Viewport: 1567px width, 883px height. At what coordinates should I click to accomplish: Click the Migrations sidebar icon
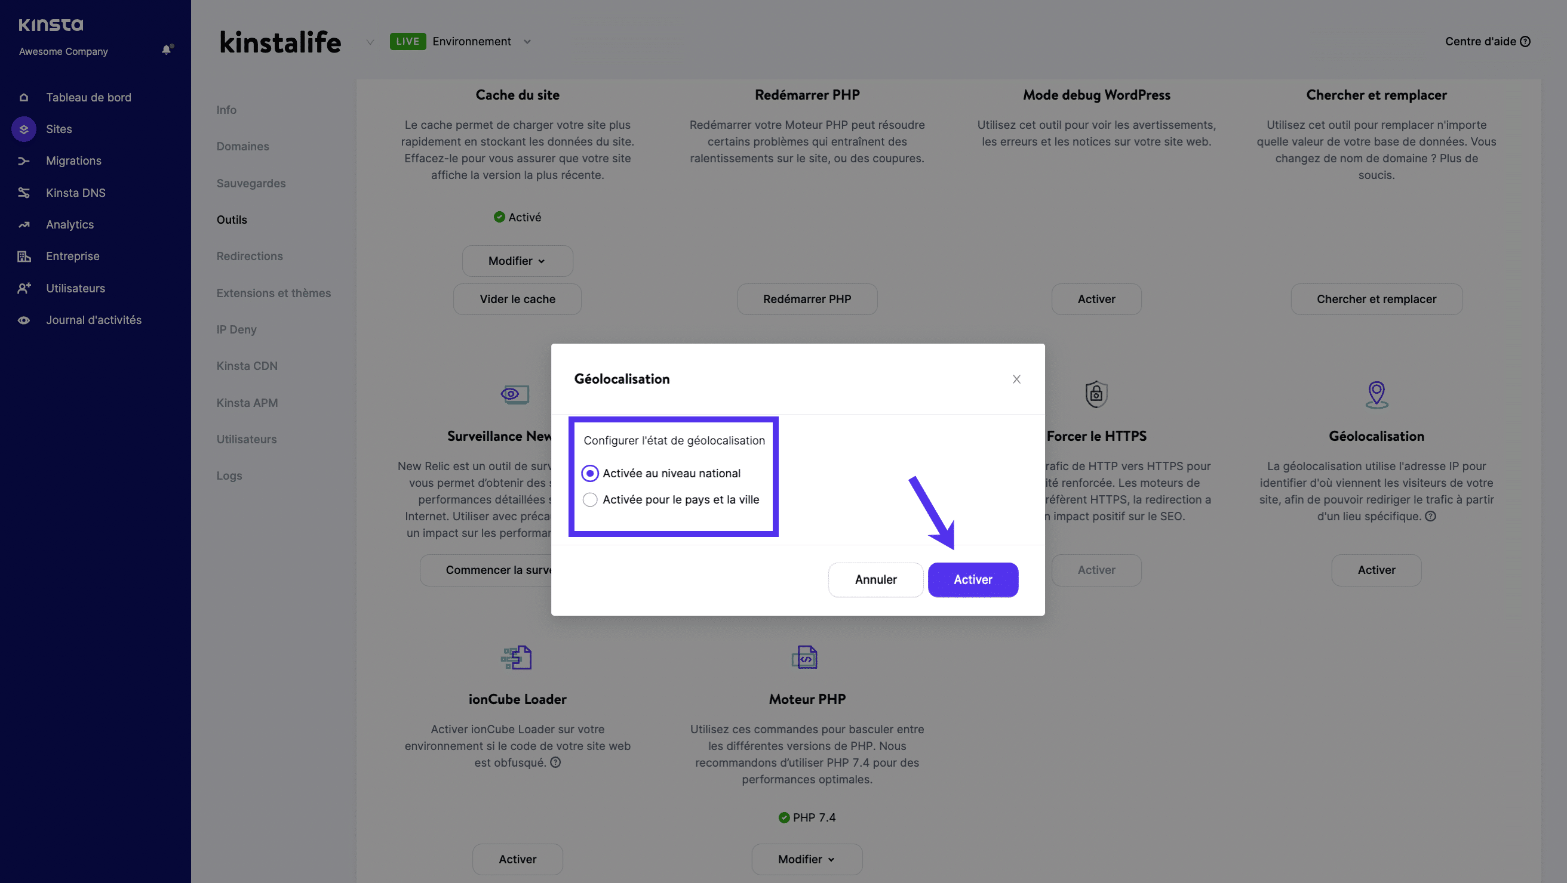coord(24,161)
